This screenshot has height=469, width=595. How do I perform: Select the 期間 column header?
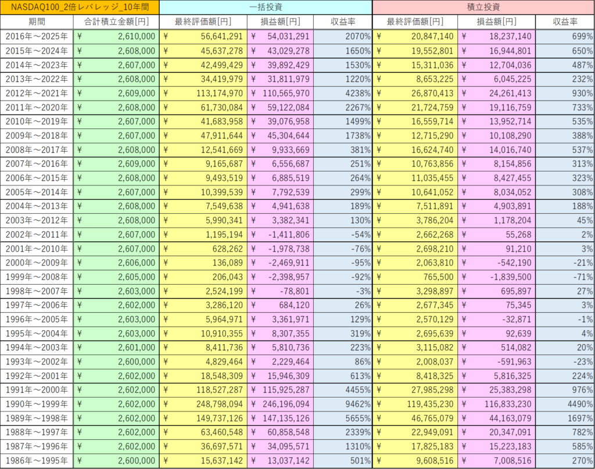[x=37, y=22]
